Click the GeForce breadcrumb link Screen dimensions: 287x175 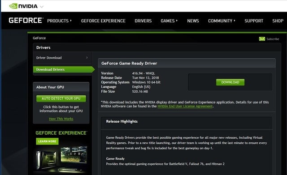point(39,38)
